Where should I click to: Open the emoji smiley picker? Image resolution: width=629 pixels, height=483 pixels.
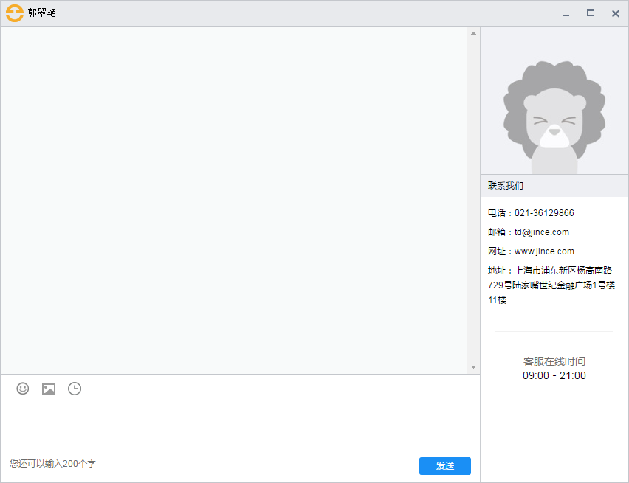point(22,389)
